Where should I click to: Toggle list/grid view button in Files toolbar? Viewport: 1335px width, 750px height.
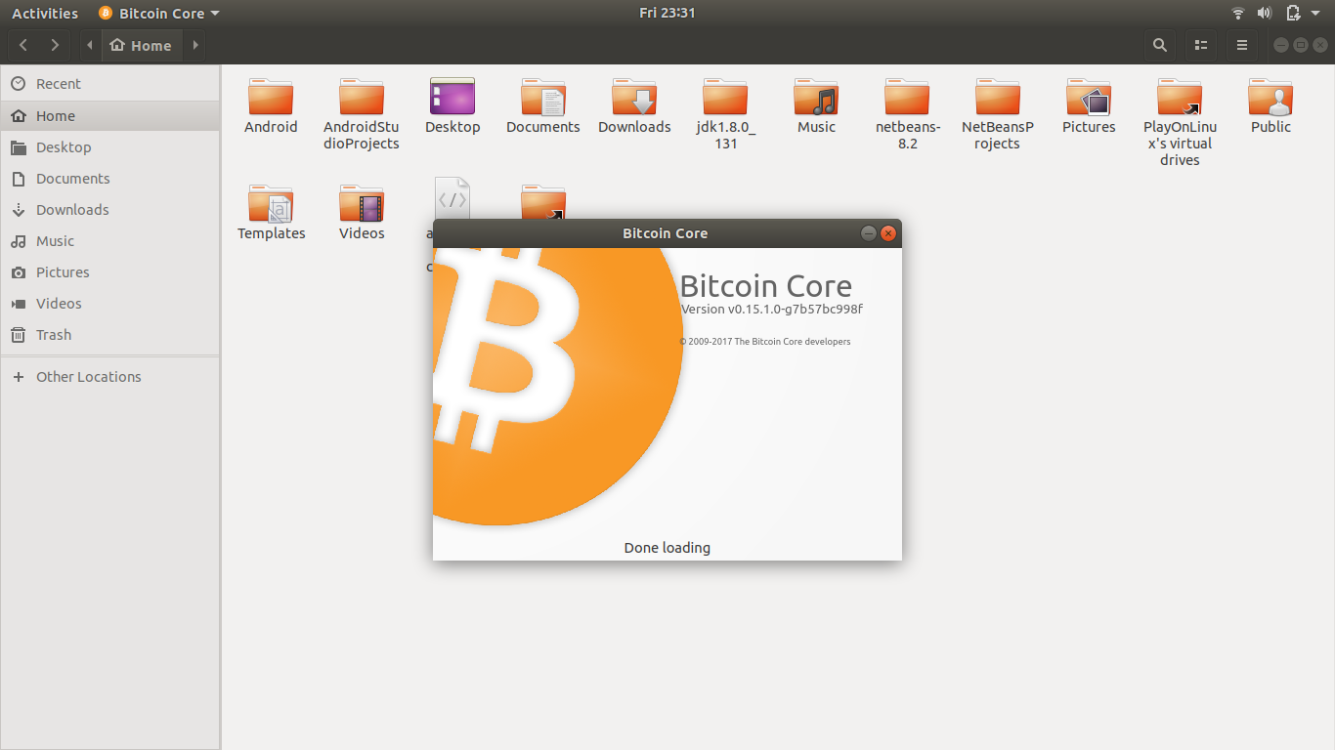(1201, 45)
